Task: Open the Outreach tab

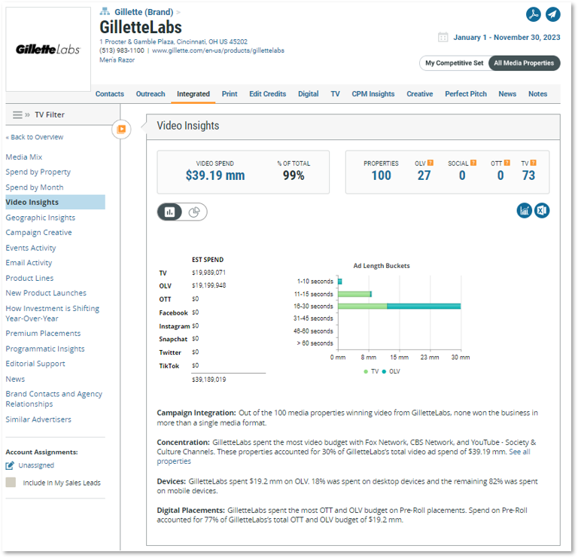Action: (x=151, y=94)
